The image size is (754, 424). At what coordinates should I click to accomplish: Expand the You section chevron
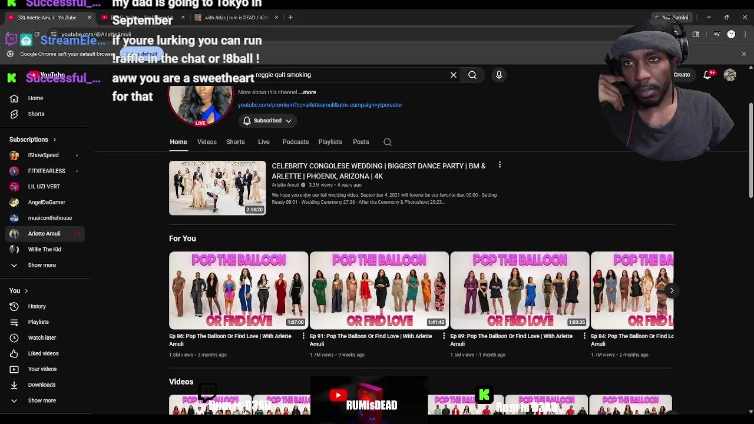pos(26,291)
